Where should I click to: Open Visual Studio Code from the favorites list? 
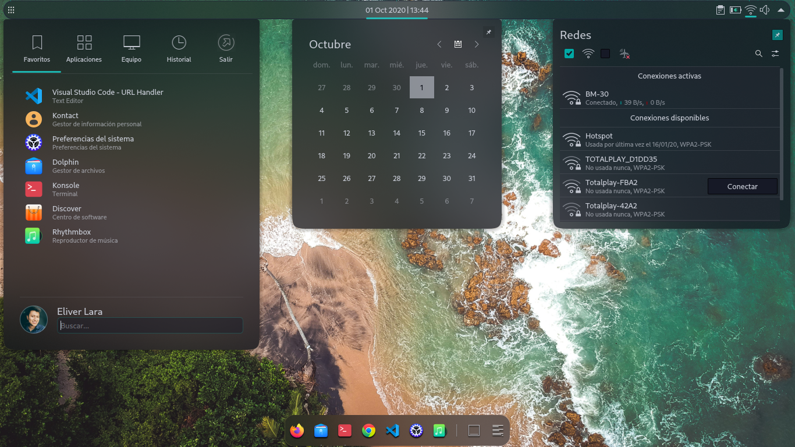(132, 96)
